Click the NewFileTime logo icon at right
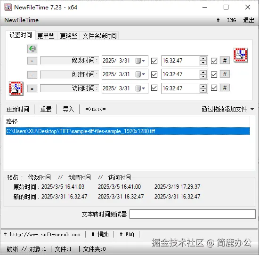Screen dimensions: 259x255 point(241,55)
